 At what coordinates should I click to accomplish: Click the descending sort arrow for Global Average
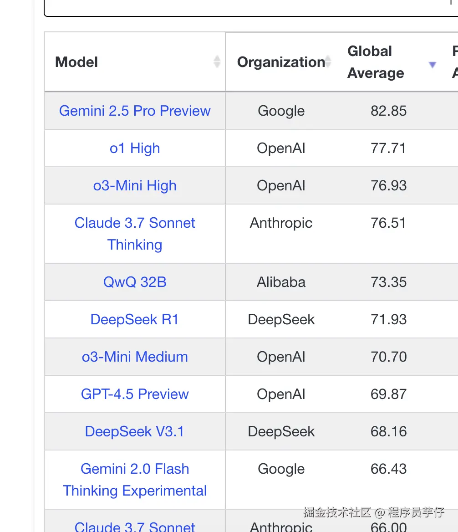tap(433, 65)
